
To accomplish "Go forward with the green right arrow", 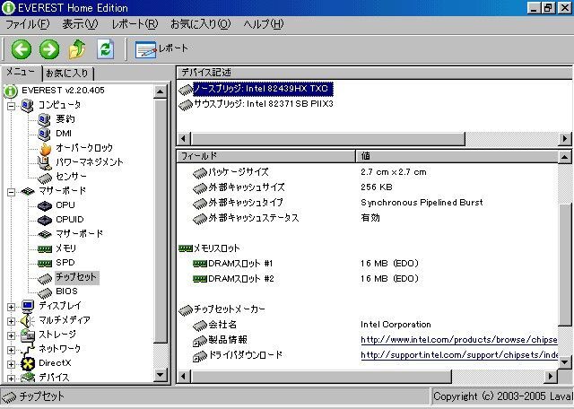I will coord(49,49).
